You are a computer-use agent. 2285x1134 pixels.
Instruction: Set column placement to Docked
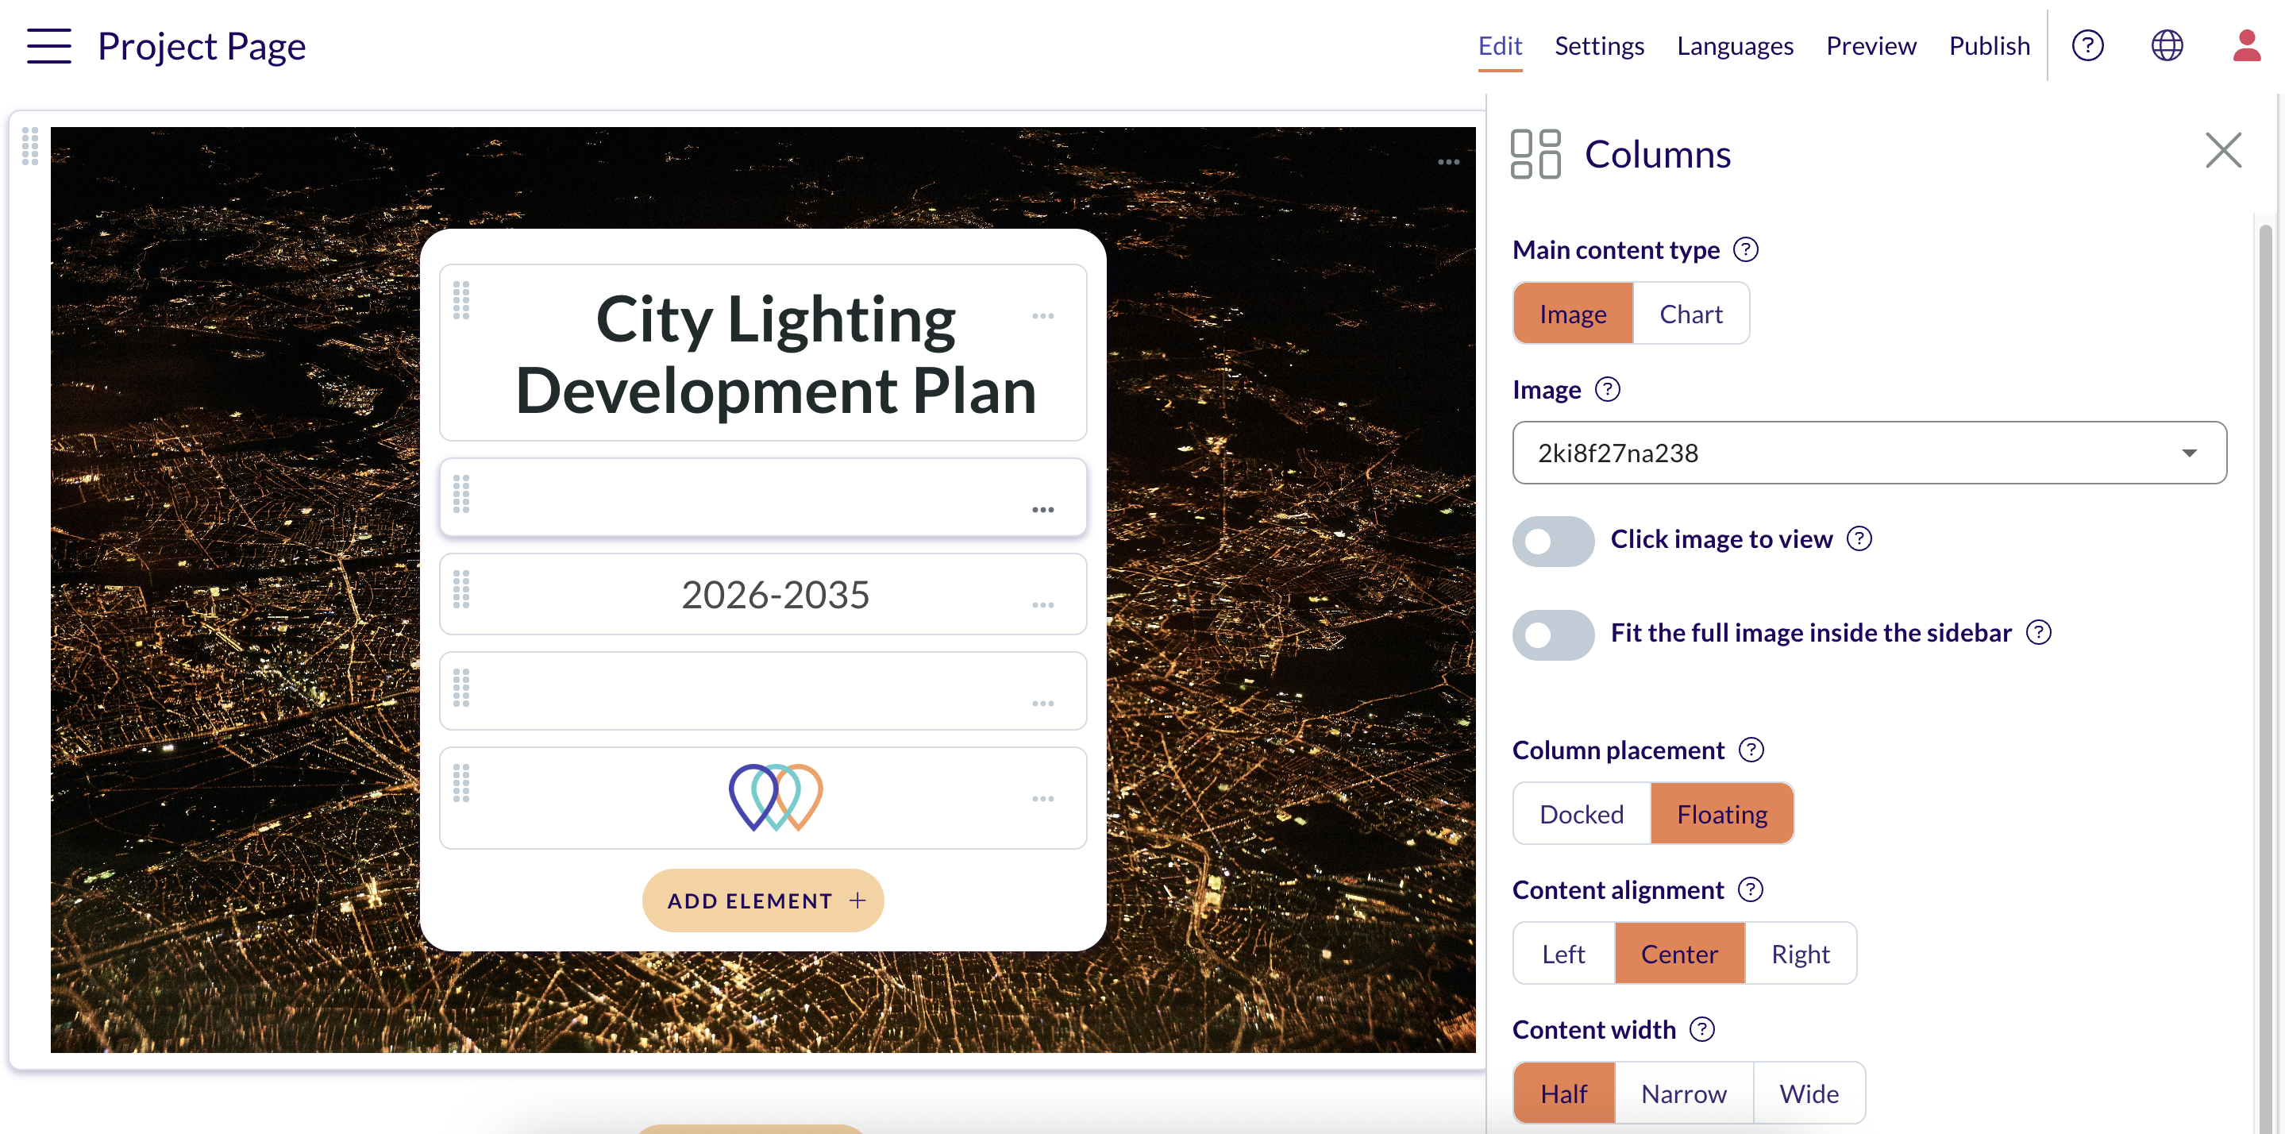(x=1582, y=814)
